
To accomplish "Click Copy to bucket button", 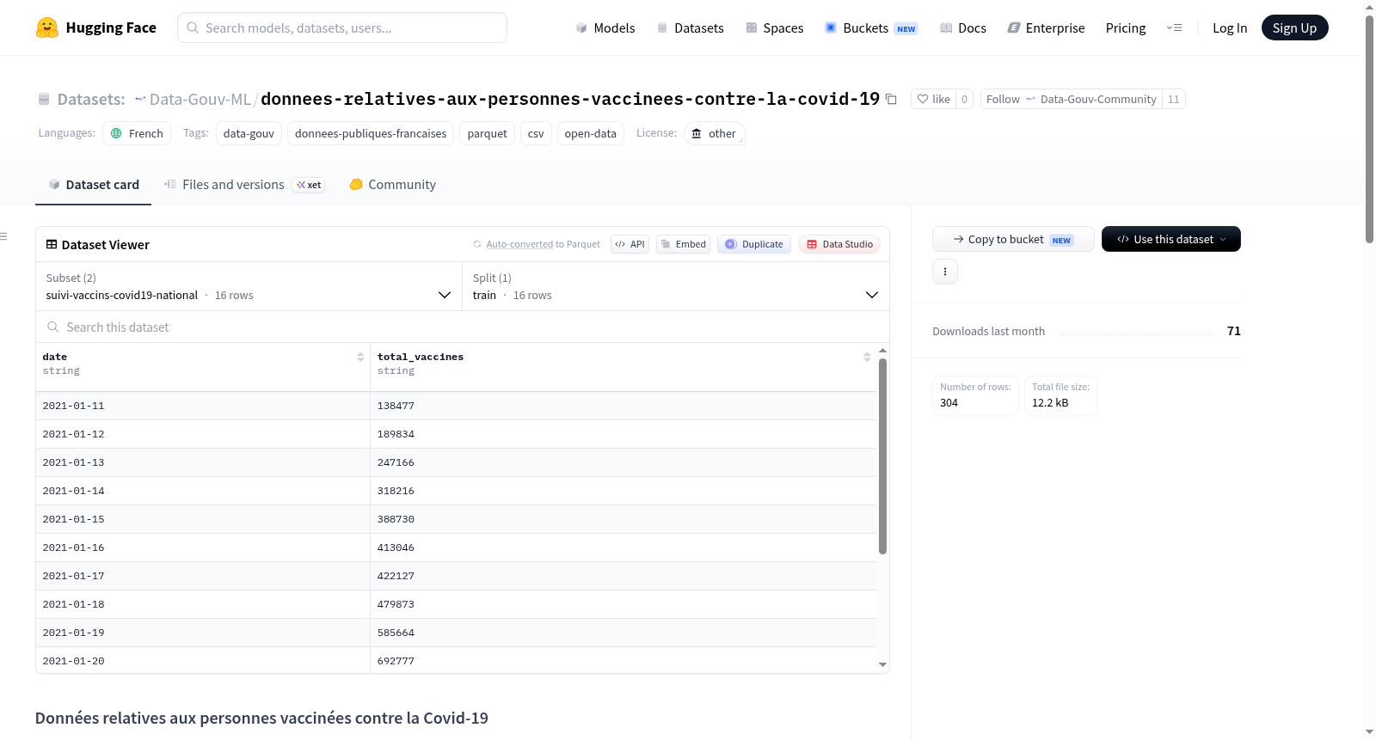I will pyautogui.click(x=1013, y=239).
